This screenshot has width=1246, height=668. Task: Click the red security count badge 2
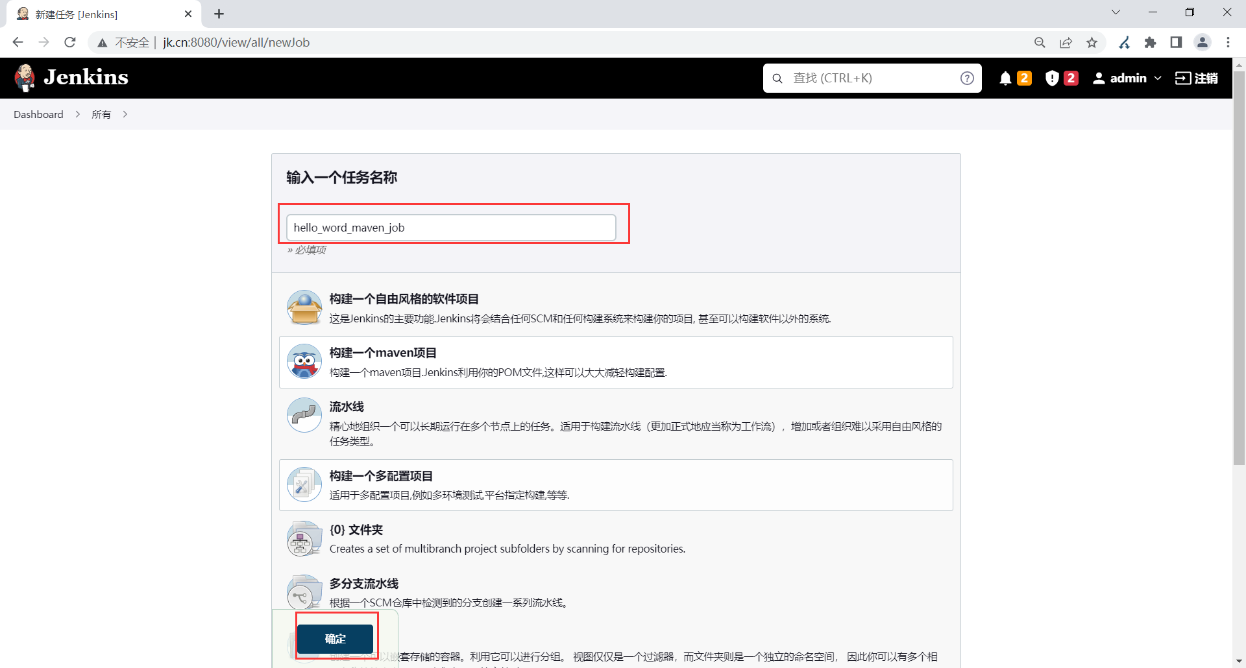point(1071,78)
